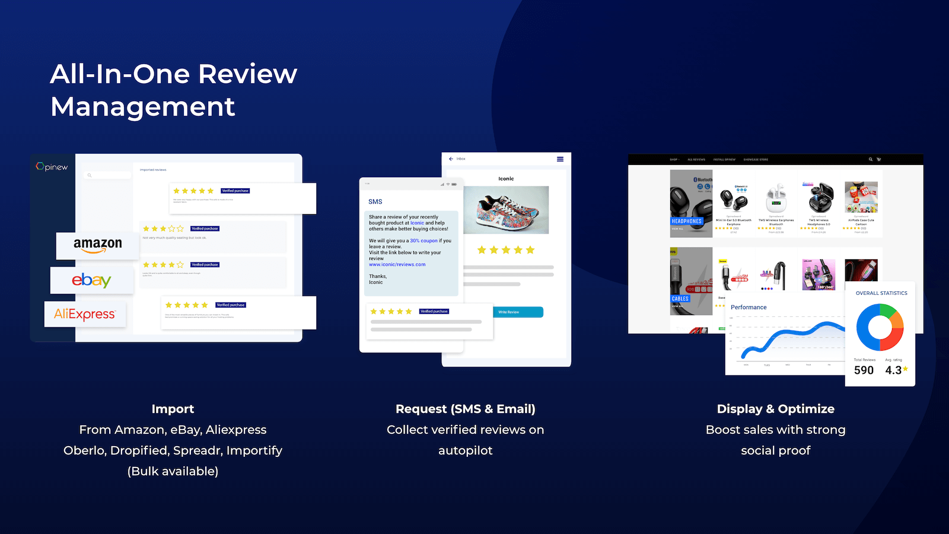The width and height of the screenshot is (949, 534).
Task: Select the eBay import source card
Action: (92, 280)
